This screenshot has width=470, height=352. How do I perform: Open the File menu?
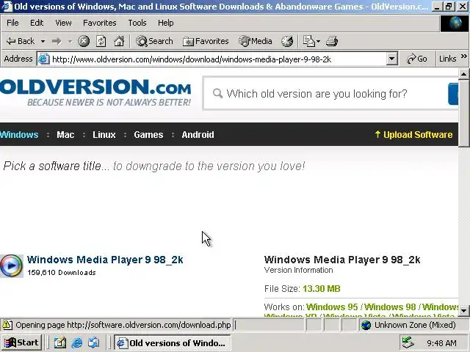pyautogui.click(x=12, y=23)
